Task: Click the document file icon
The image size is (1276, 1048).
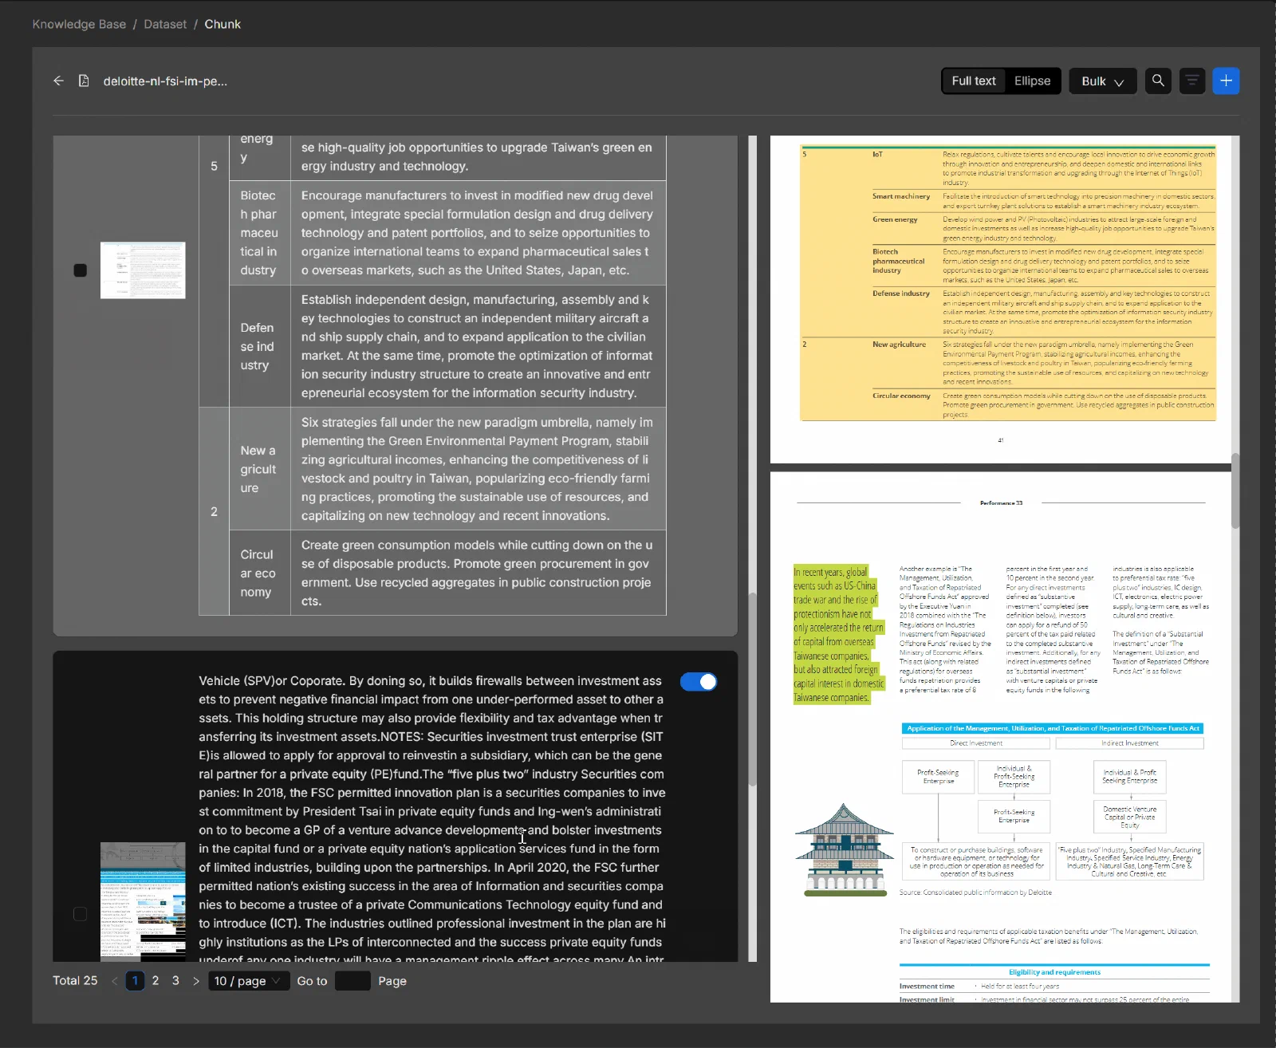Action: (x=84, y=81)
